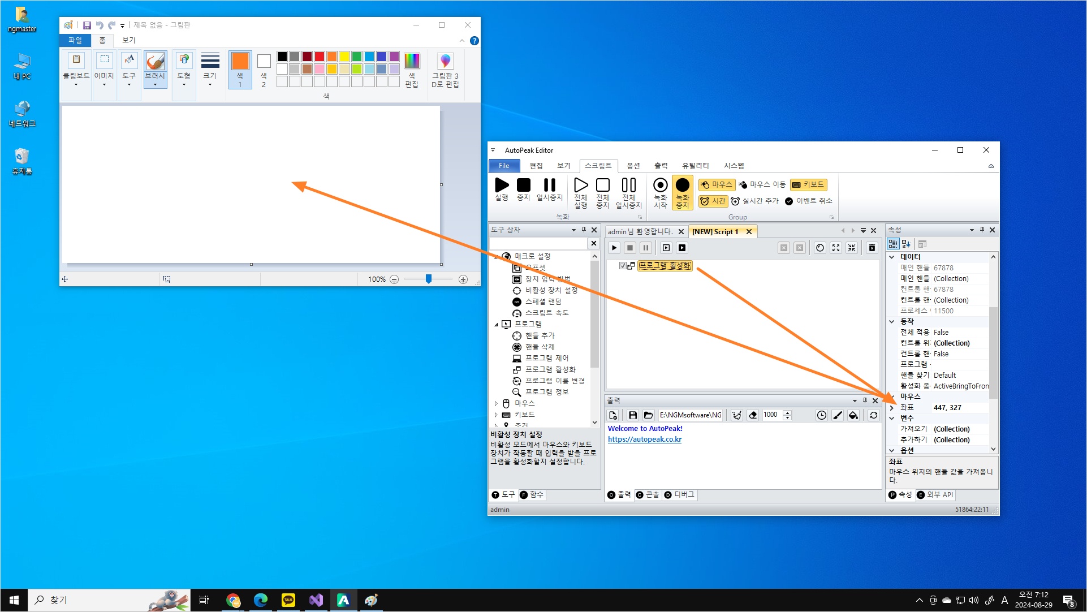Toggle the 마우스 recording option
1087x612 pixels.
pyautogui.click(x=716, y=184)
